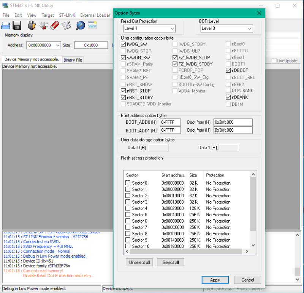Toggle the nDBANK checkbox
This screenshot has height=293, width=304.
tap(228, 97)
